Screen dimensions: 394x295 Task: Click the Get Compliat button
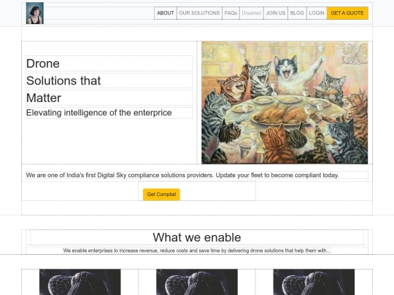(x=161, y=194)
